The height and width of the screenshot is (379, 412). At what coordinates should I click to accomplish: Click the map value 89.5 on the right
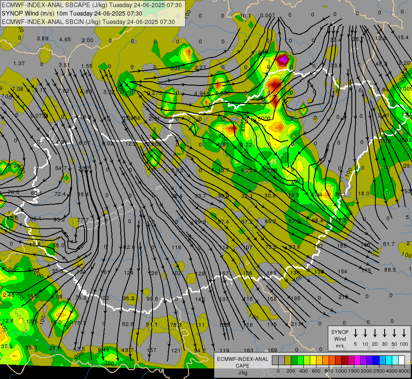coord(390,270)
